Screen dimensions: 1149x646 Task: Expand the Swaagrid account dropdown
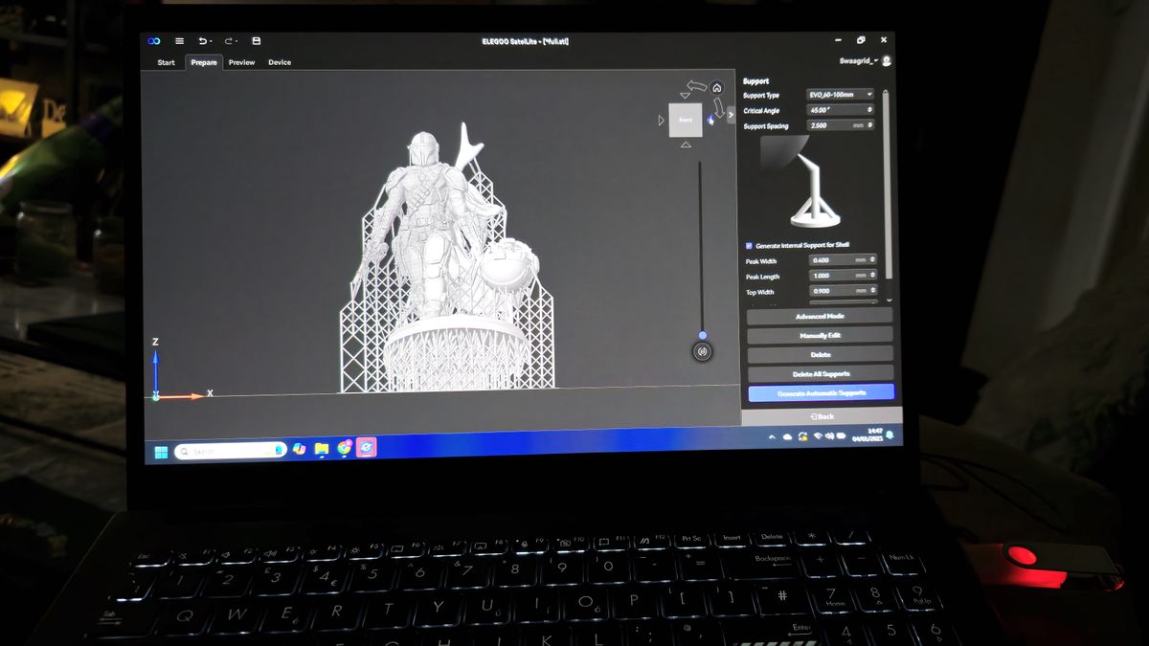click(x=877, y=61)
